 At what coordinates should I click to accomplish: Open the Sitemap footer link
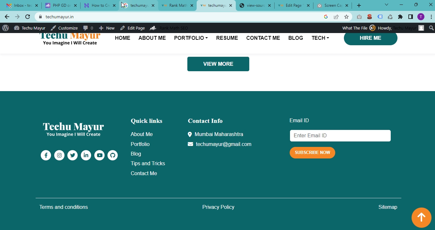coord(388,207)
